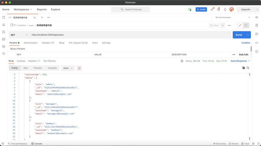Switch to Pre-request Script tab
Screen dimensions: 261x146
coord(78,43)
